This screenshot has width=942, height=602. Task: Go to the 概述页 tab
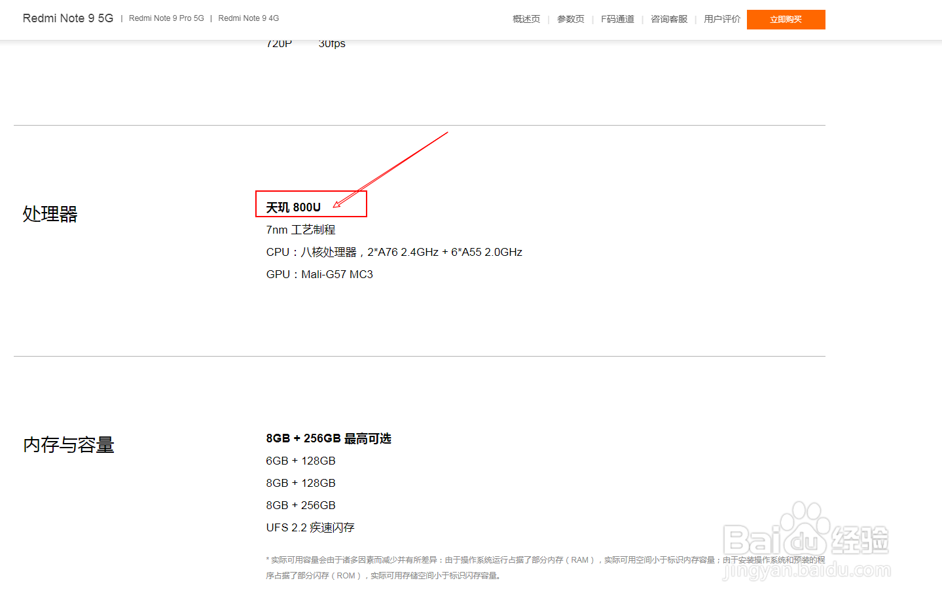coord(526,19)
